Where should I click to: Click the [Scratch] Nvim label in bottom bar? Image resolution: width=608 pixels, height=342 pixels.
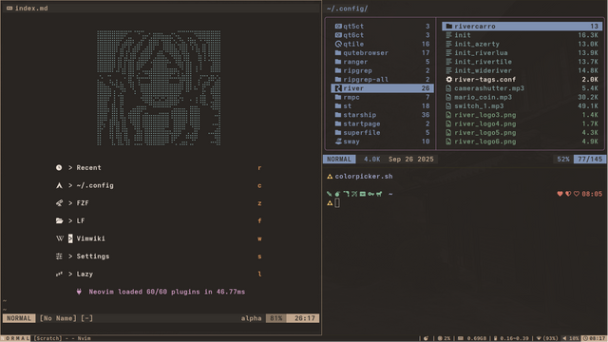click(63, 338)
